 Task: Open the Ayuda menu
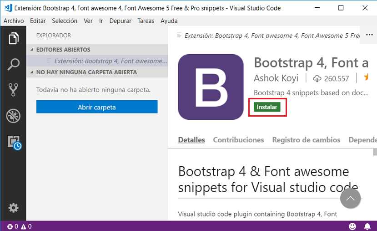169,21
